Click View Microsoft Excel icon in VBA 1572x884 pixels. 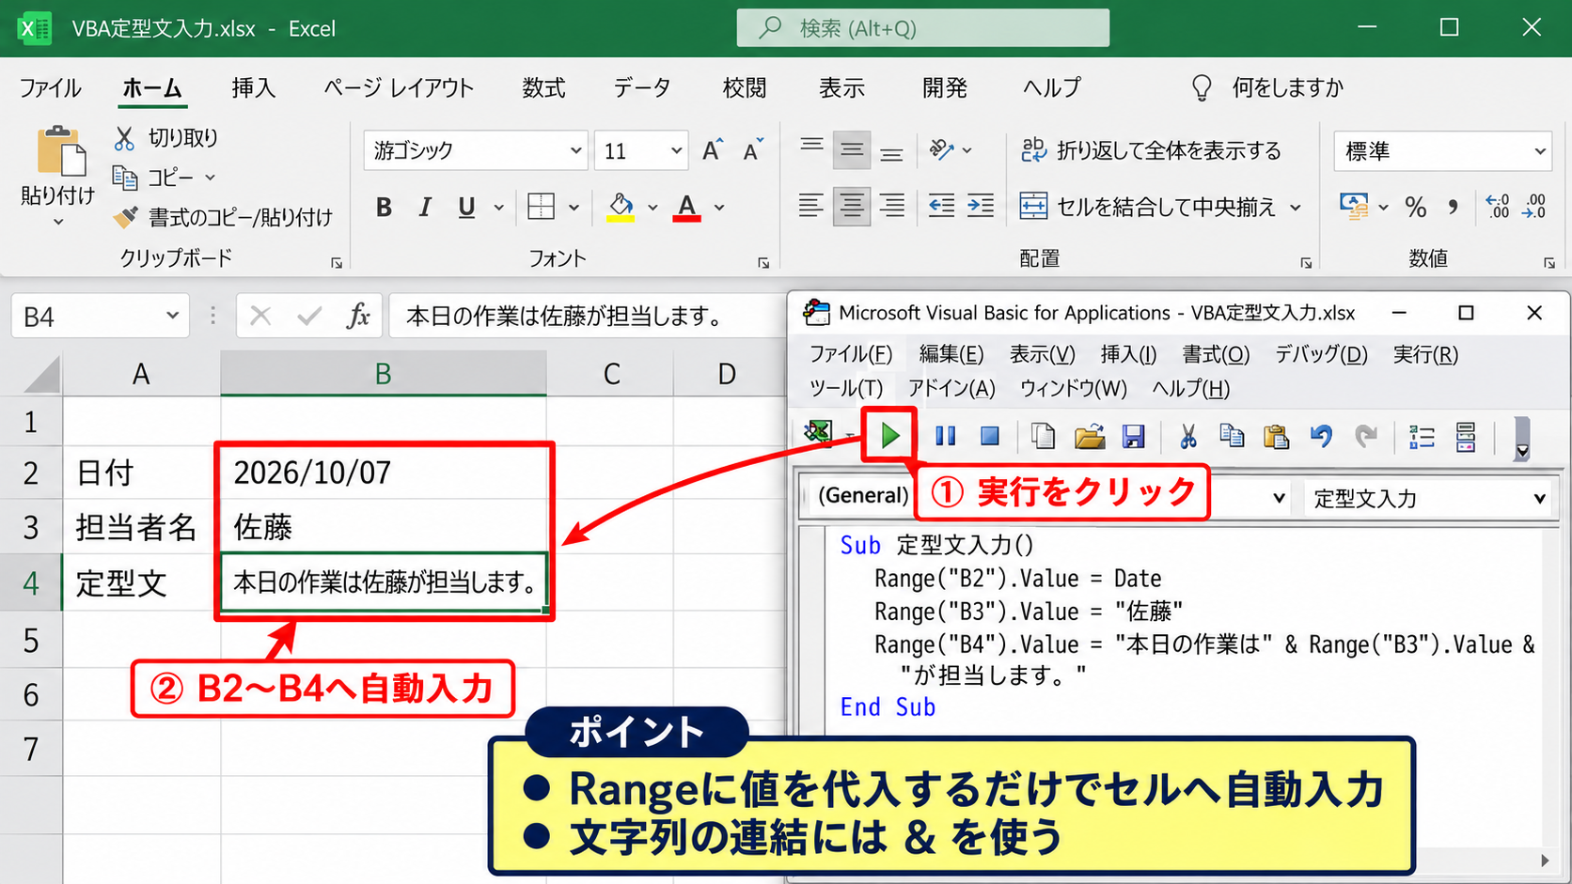[x=818, y=434]
